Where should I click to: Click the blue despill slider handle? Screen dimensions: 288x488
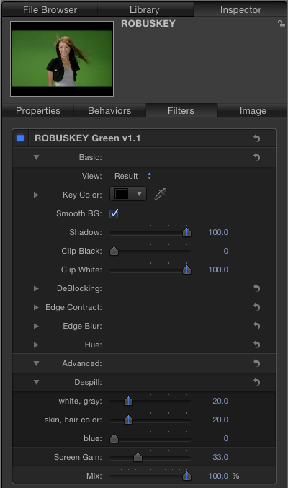(114, 438)
